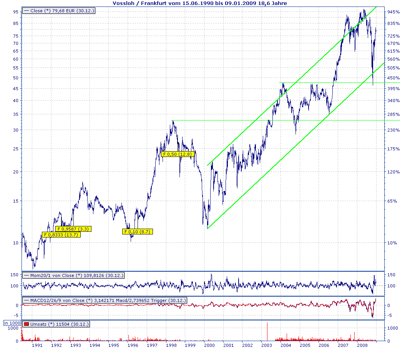Select the F 0,8333 (13.7) marker
The width and height of the screenshot is (400, 348).
pos(61,235)
